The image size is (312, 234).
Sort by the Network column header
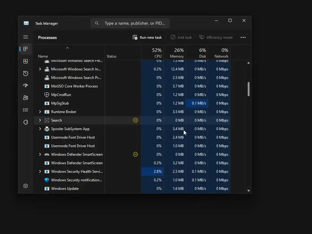tap(219, 53)
